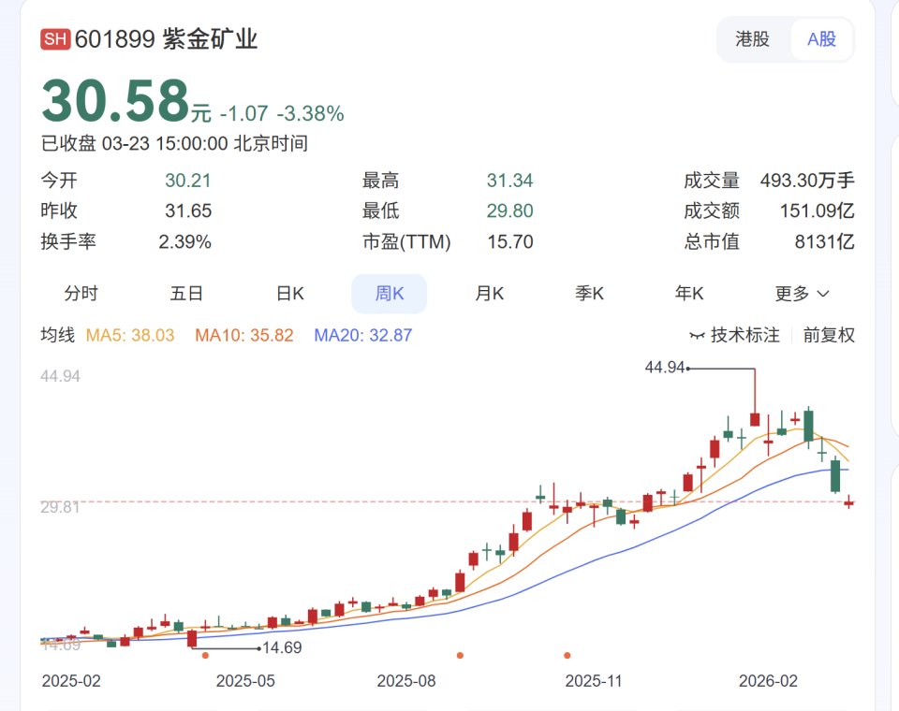Click the 601899 紫金矿业 stock title
This screenshot has width=899, height=711.
click(x=167, y=39)
